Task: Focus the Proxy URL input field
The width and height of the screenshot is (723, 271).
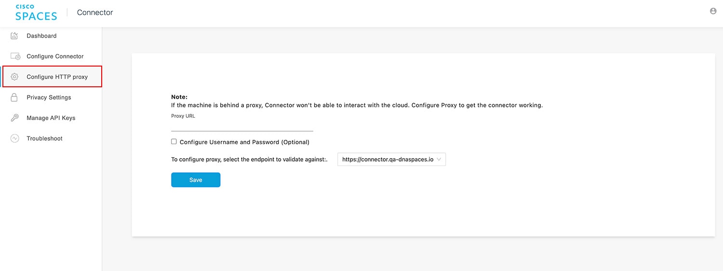Action: coord(242,126)
